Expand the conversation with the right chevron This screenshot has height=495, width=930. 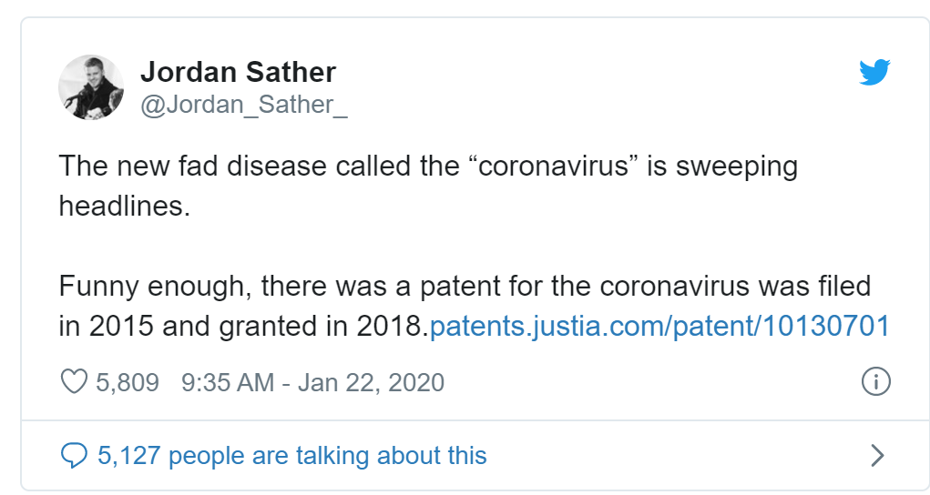877,455
